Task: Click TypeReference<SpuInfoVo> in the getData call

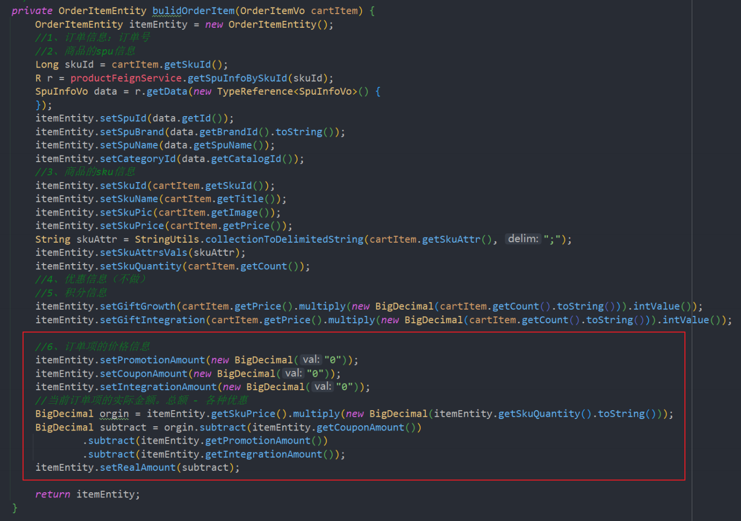Action: coord(287,91)
